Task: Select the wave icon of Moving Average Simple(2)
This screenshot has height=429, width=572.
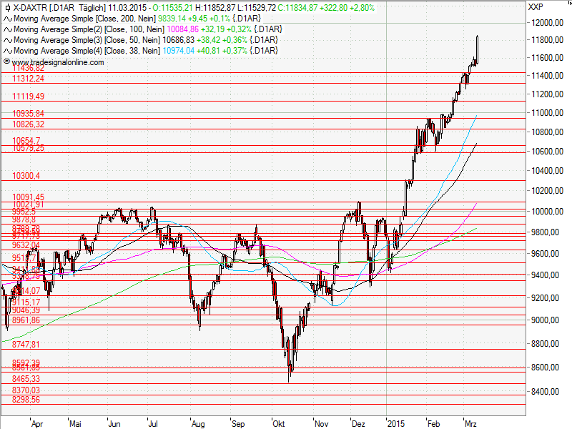Action: (8, 30)
